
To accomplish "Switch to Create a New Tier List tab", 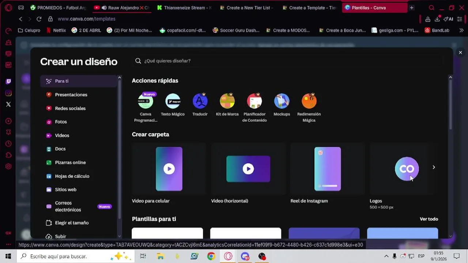I will tap(246, 8).
